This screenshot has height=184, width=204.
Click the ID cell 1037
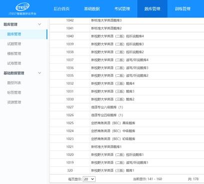point(70,60)
